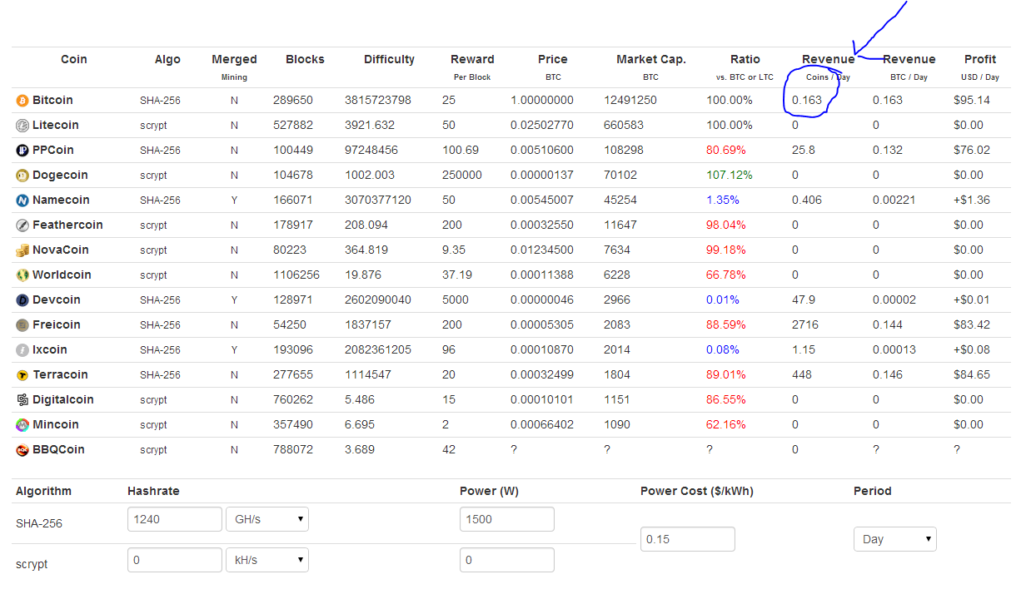Click the Blocks column header
Image resolution: width=1031 pixels, height=594 pixels.
pyautogui.click(x=305, y=59)
